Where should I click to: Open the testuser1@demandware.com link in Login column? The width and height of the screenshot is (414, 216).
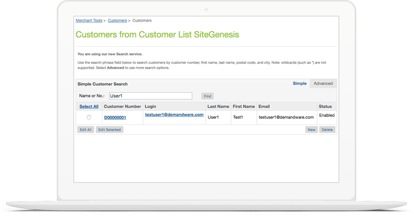click(x=174, y=114)
